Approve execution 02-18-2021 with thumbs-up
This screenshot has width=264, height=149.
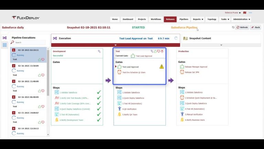[40, 59]
